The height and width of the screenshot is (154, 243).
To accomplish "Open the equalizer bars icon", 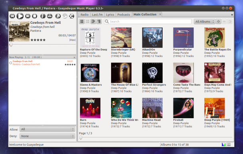I will [x=50, y=16].
